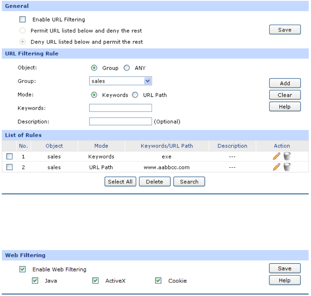Click the Delete button below the rules list
311x296 pixels.
pyautogui.click(x=154, y=182)
